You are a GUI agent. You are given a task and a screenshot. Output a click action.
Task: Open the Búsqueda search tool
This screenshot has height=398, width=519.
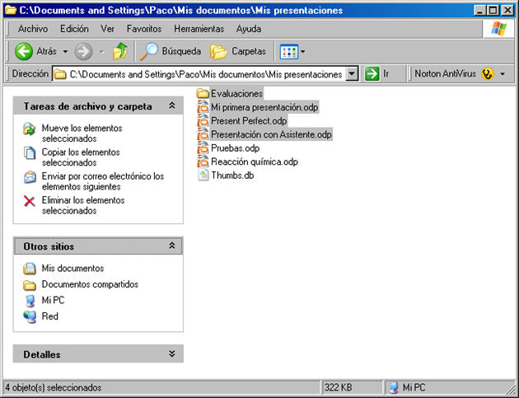tap(171, 51)
